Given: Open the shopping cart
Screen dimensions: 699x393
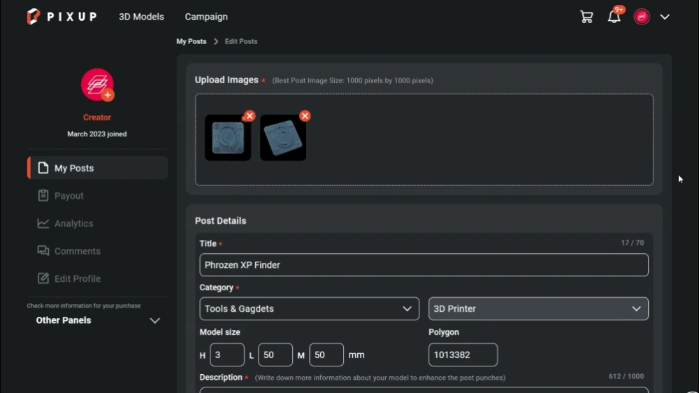Looking at the screenshot, I should pyautogui.click(x=586, y=17).
